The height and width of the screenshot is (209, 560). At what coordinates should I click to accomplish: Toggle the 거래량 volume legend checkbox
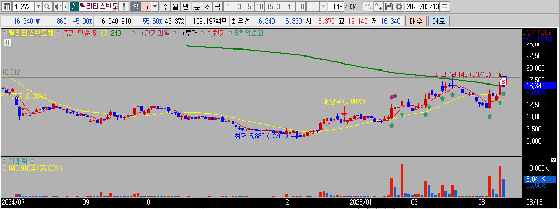[x=4, y=162]
